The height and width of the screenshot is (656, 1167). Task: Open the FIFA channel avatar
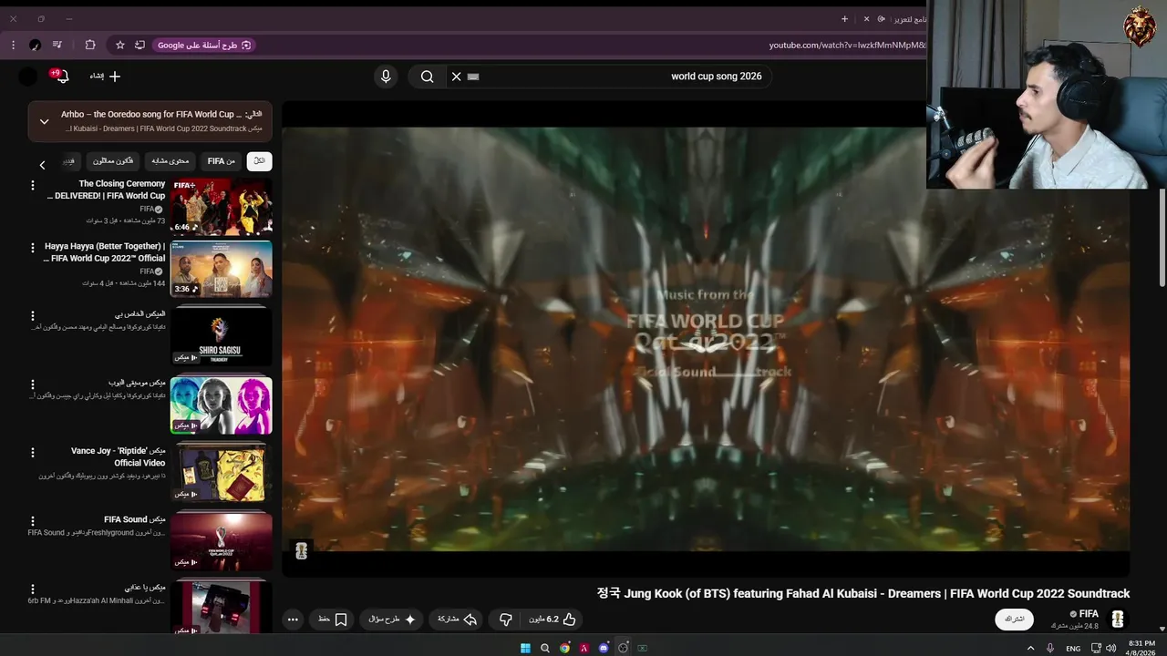(1117, 620)
